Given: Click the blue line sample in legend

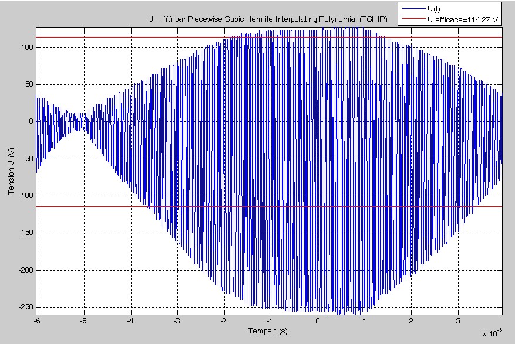Looking at the screenshot, I should [x=414, y=9].
